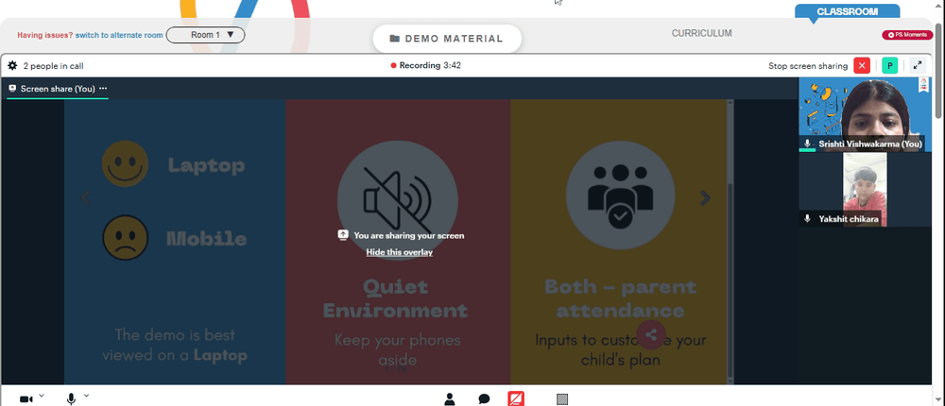
Task: Open the participants list icon
Action: pyautogui.click(x=450, y=398)
